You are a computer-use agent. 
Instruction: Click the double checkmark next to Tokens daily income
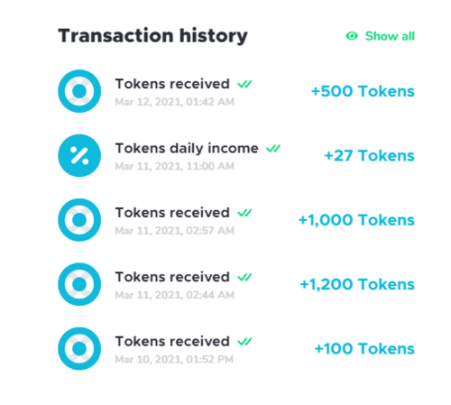273,149
